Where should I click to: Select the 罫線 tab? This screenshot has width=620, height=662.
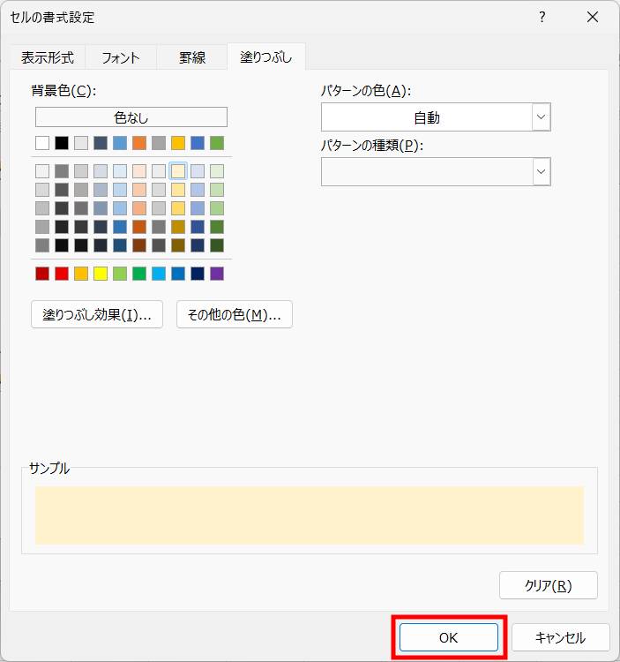[x=192, y=57]
